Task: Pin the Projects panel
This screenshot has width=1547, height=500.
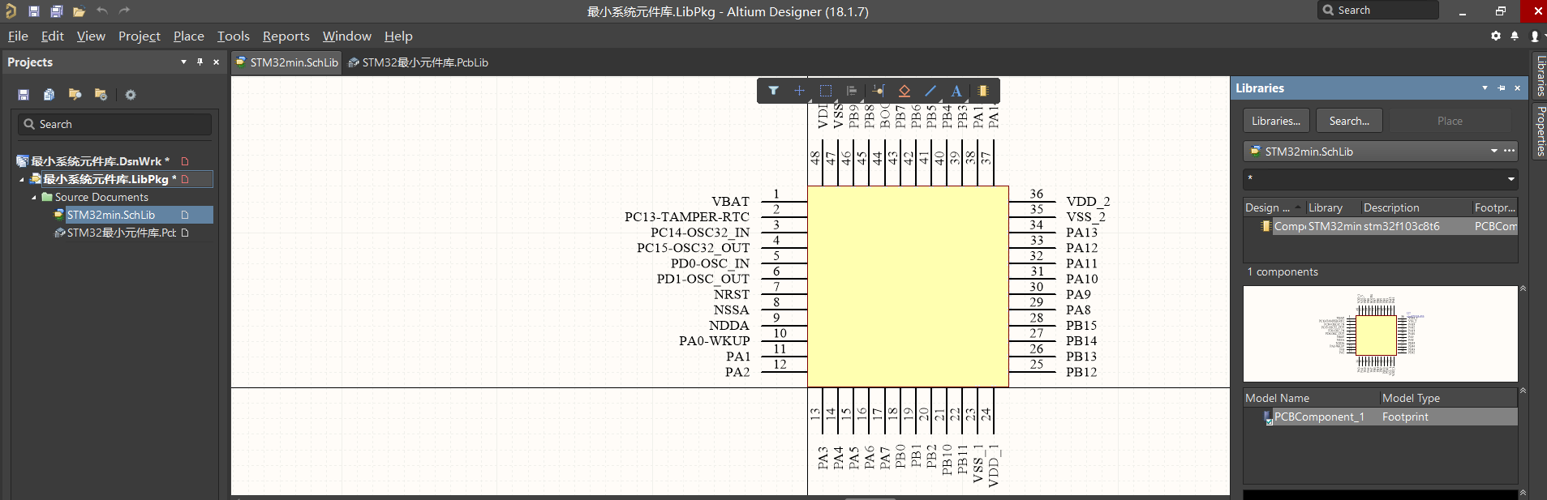Action: coord(200,62)
